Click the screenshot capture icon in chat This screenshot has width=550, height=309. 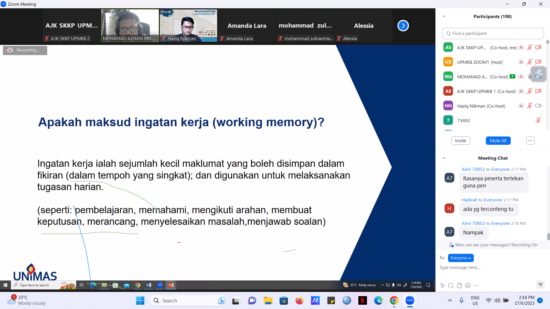coord(451,285)
